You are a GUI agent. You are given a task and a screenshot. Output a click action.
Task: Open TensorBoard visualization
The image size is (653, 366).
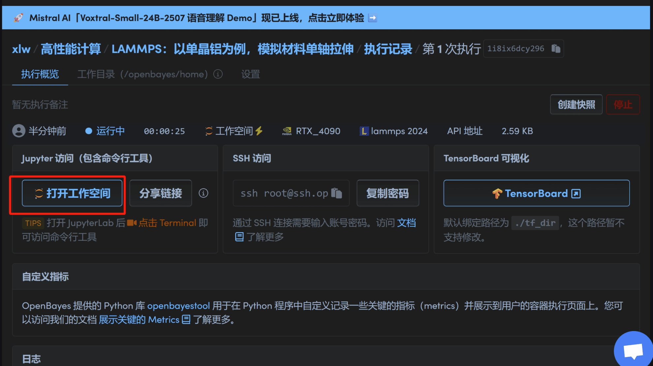click(x=536, y=193)
